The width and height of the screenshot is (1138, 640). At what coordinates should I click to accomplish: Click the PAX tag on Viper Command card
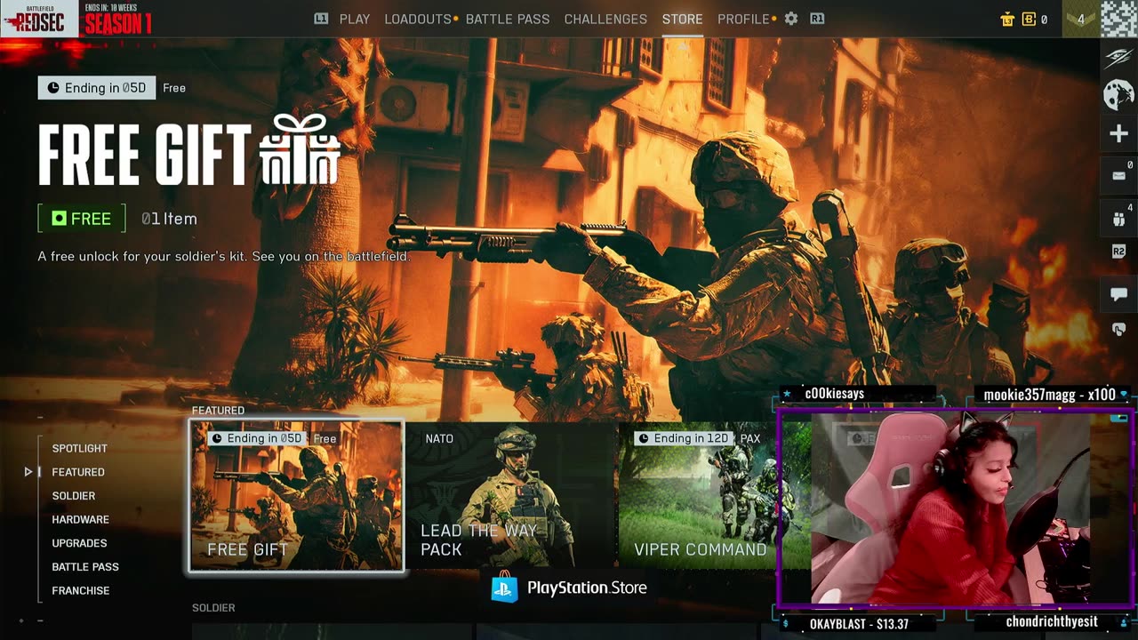click(x=750, y=439)
